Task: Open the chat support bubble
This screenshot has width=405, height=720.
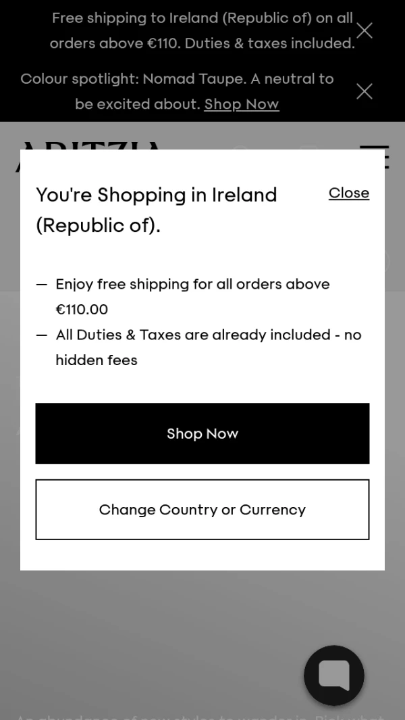Action: [333, 675]
